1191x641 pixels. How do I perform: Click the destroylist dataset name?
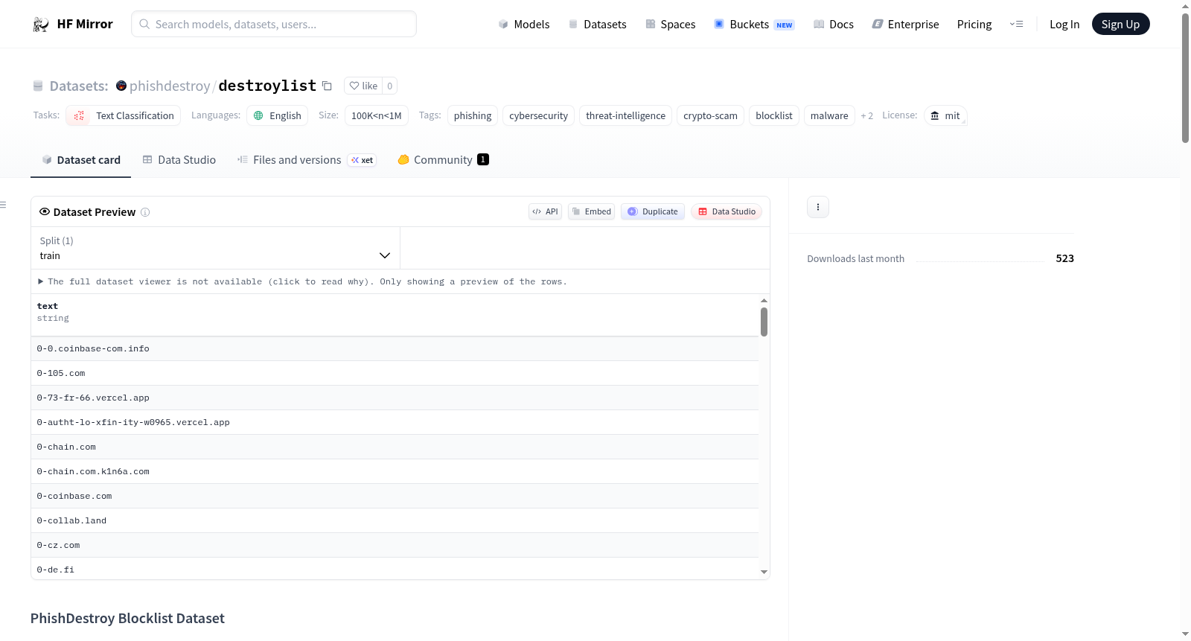tap(267, 86)
